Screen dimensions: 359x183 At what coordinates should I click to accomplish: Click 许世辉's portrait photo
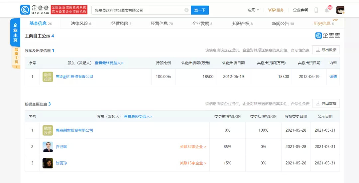(x=48, y=147)
